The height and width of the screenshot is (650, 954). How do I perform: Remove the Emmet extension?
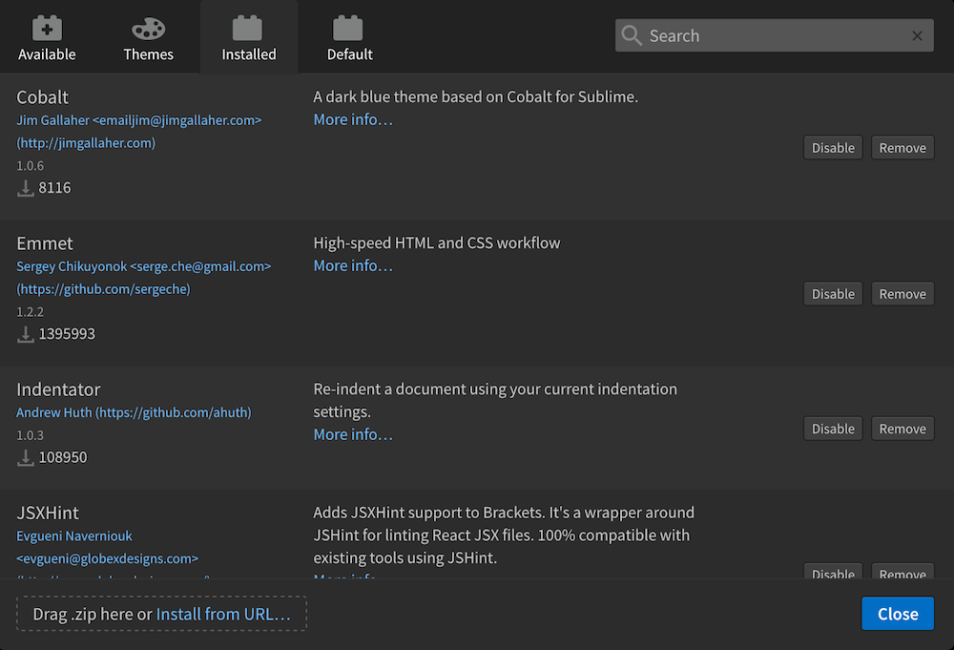(902, 294)
